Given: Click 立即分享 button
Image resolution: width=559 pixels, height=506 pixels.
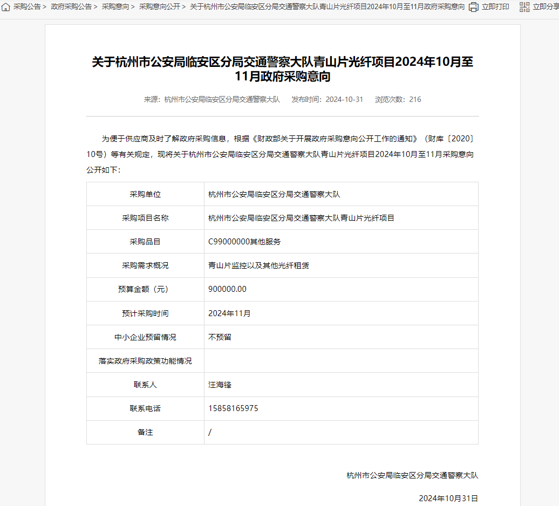Looking at the screenshot, I should pos(546,7).
